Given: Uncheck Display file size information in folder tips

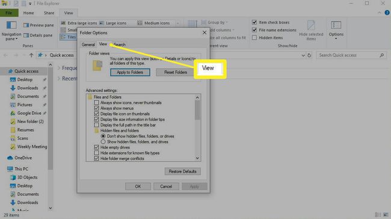Looking at the screenshot, I should [x=96, y=120].
